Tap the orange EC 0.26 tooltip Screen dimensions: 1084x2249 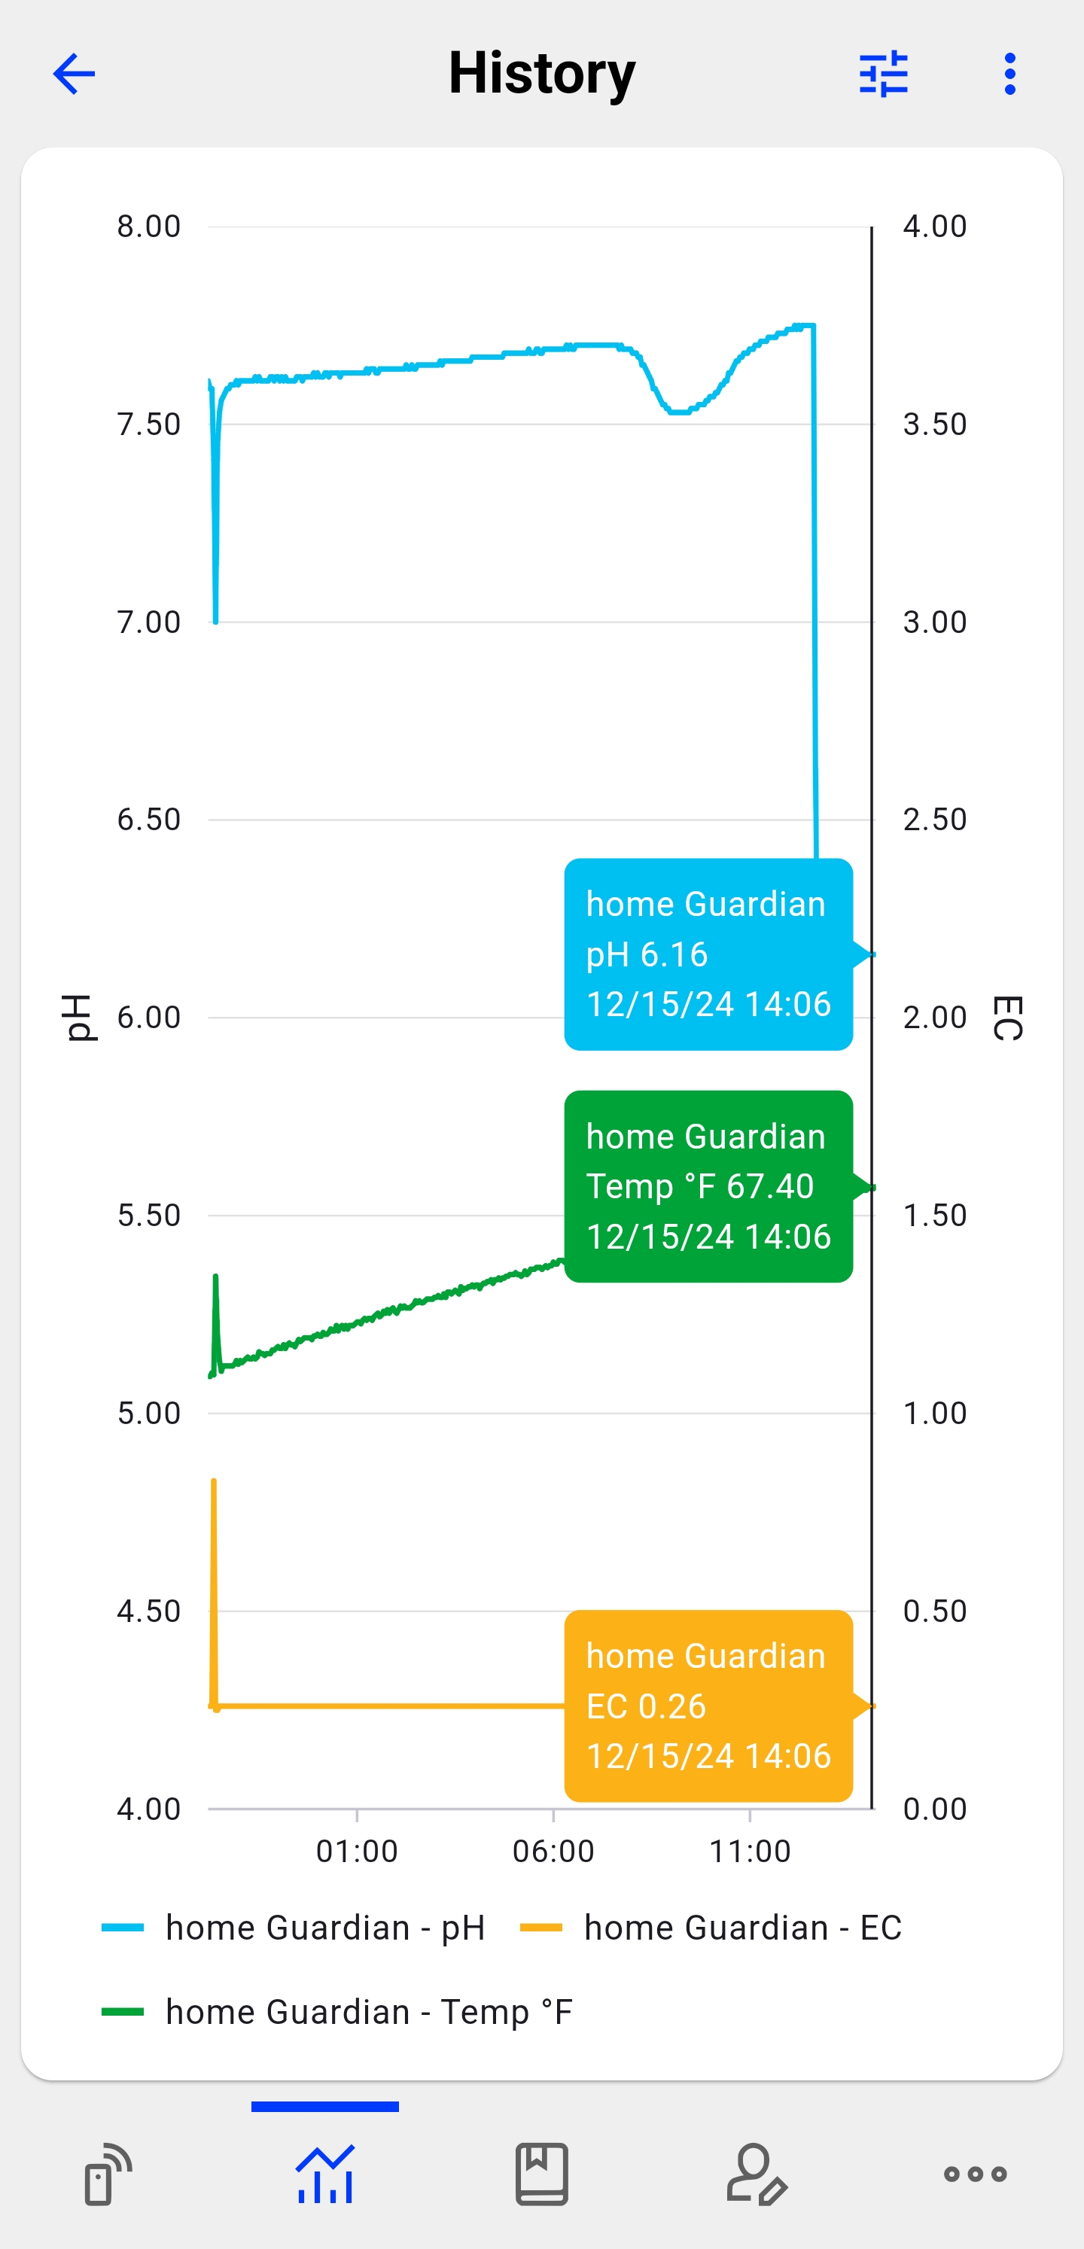[708, 1706]
